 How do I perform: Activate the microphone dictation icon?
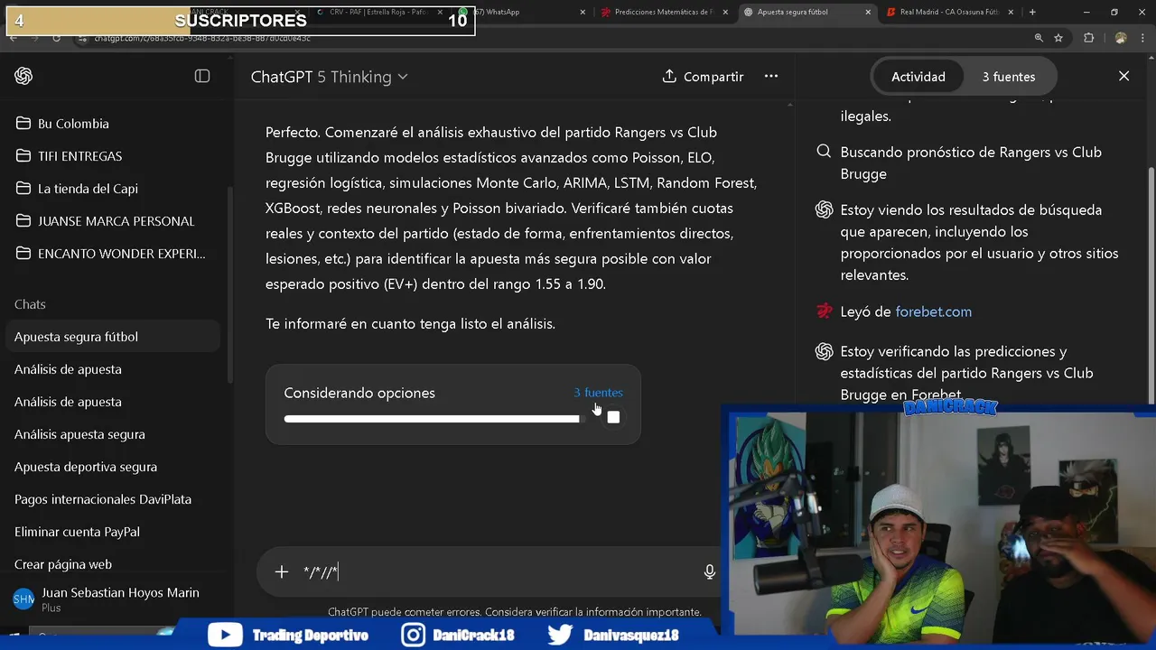point(710,571)
